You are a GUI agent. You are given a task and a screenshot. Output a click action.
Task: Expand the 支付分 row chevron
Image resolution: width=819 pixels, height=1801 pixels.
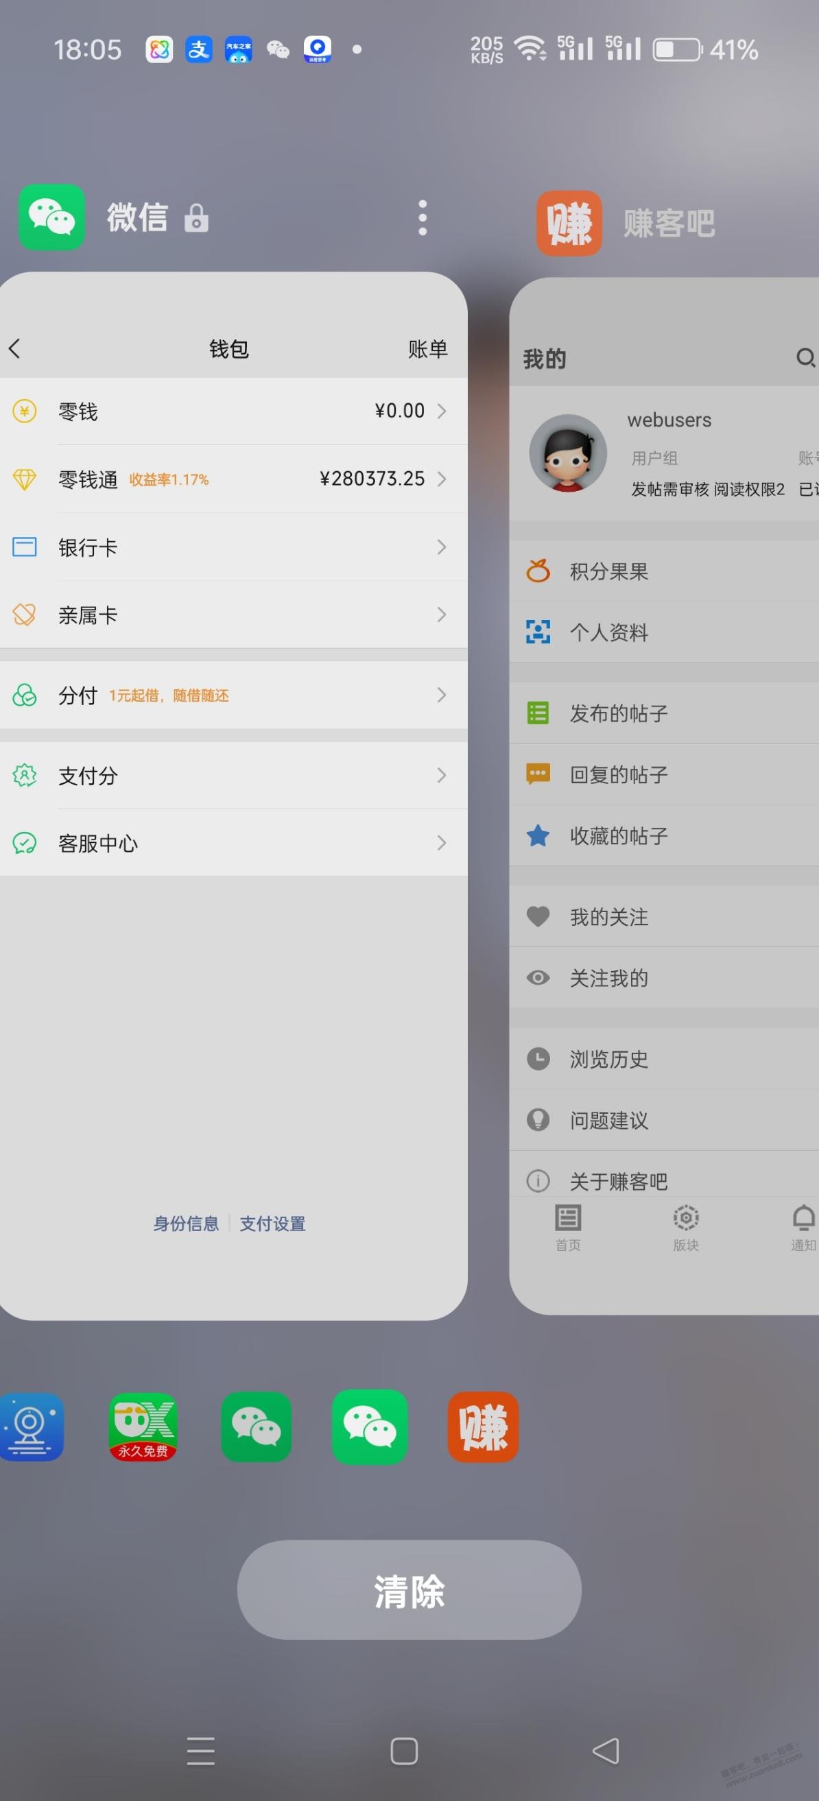(441, 776)
